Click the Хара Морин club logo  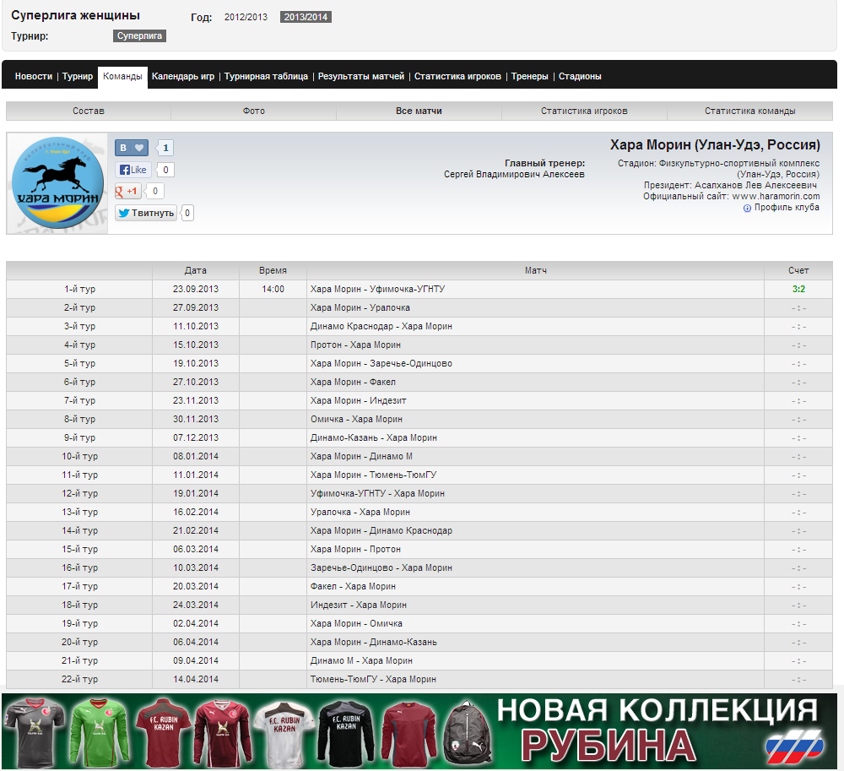(57, 183)
